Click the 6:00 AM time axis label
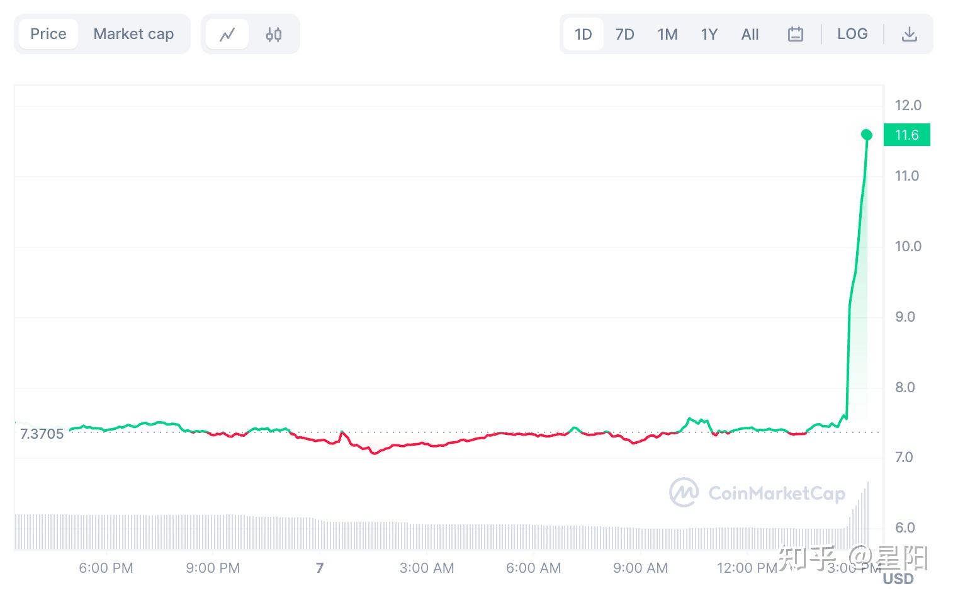953x598 pixels. [x=533, y=568]
